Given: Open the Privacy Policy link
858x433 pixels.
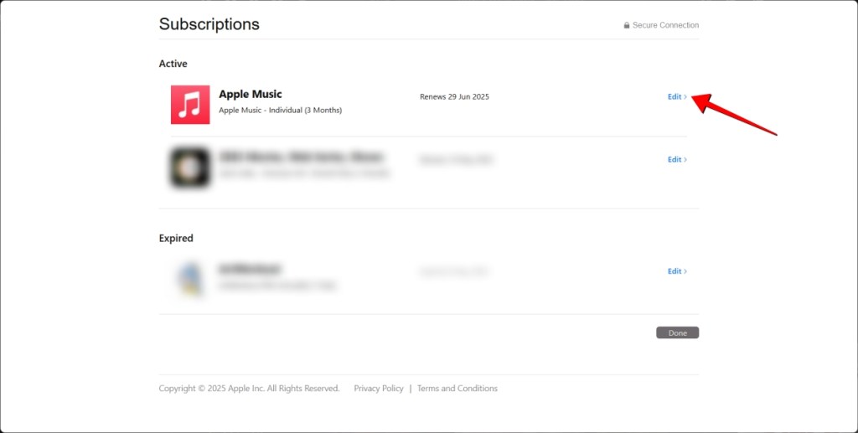Looking at the screenshot, I should [379, 388].
